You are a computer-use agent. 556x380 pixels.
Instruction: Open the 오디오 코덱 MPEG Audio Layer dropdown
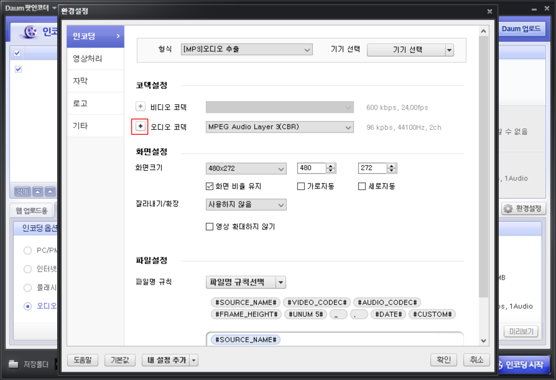pyautogui.click(x=279, y=127)
